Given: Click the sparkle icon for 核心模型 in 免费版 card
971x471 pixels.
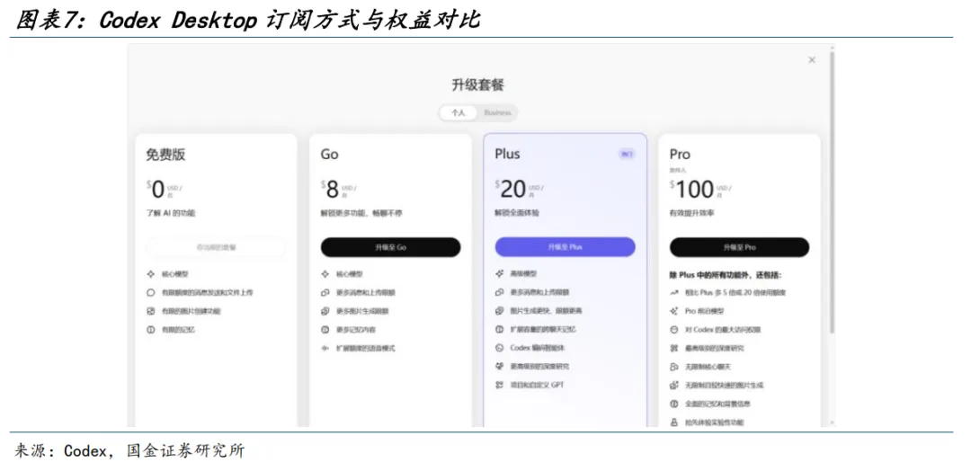Looking at the screenshot, I should pyautogui.click(x=150, y=273).
